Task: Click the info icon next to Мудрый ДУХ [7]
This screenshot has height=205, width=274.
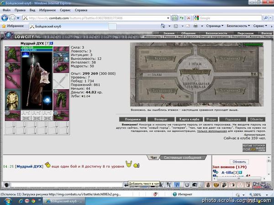Action: coord(52,43)
